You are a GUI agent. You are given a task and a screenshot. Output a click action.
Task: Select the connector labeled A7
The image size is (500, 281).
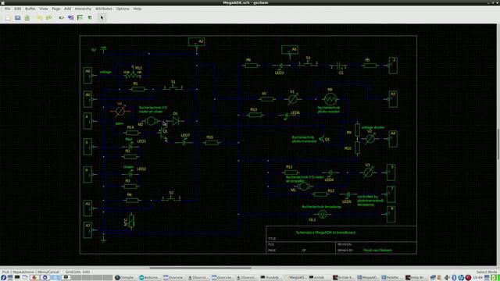coord(88,229)
